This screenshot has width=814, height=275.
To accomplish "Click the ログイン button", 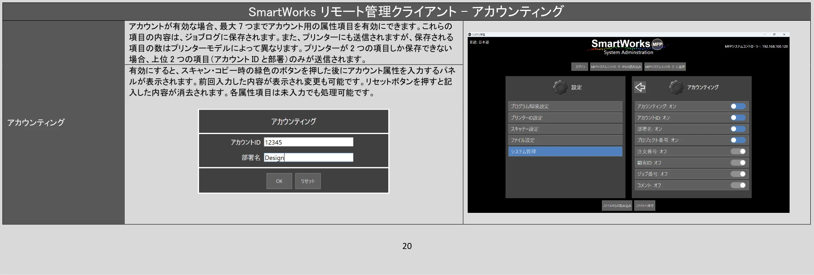I will [x=580, y=67].
